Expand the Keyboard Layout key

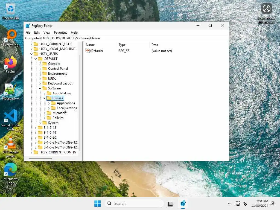pos(40,84)
